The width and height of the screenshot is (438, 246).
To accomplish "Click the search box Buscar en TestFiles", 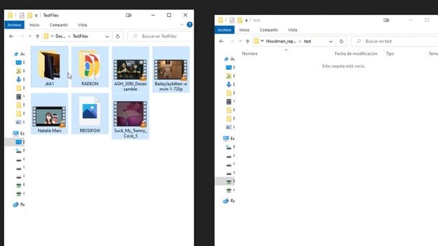I will click(160, 36).
